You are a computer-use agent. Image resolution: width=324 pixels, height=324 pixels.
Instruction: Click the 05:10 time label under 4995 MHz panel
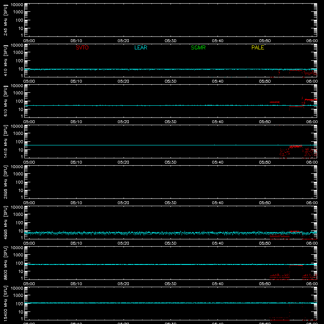click(x=76, y=243)
